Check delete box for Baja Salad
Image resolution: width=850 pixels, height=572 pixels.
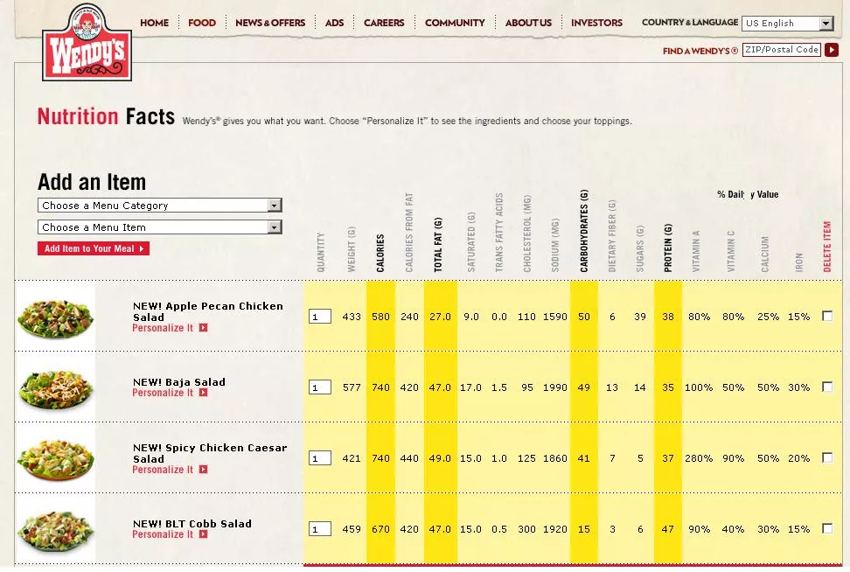coord(827,387)
